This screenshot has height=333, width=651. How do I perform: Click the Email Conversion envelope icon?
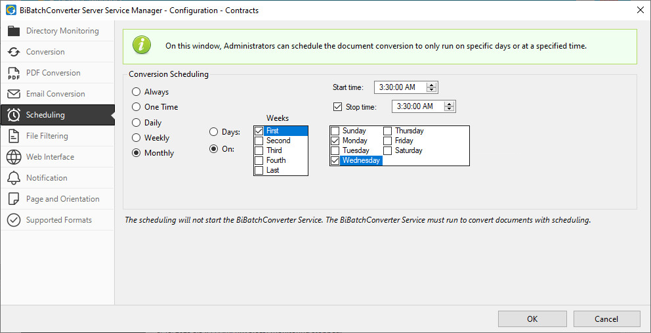[x=14, y=94]
